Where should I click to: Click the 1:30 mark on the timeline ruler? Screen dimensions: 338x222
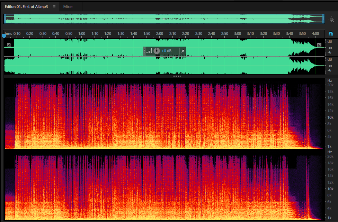point(121,33)
